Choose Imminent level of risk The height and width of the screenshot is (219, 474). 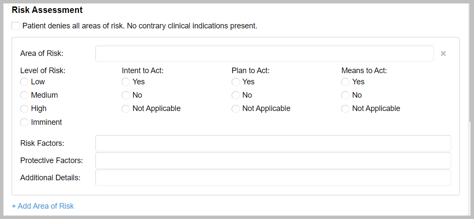tap(24, 123)
